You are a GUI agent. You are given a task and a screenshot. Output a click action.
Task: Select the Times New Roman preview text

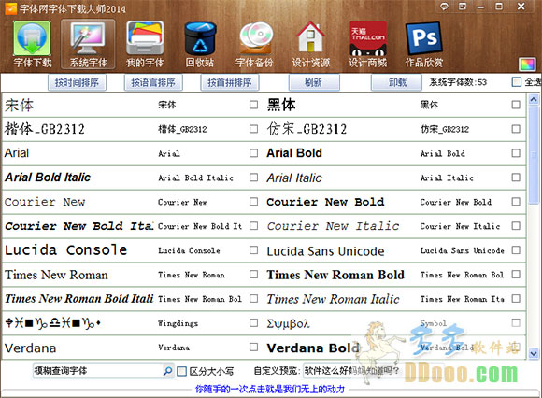[x=56, y=275]
